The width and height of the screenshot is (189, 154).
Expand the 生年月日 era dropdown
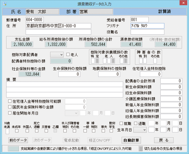[140, 129]
